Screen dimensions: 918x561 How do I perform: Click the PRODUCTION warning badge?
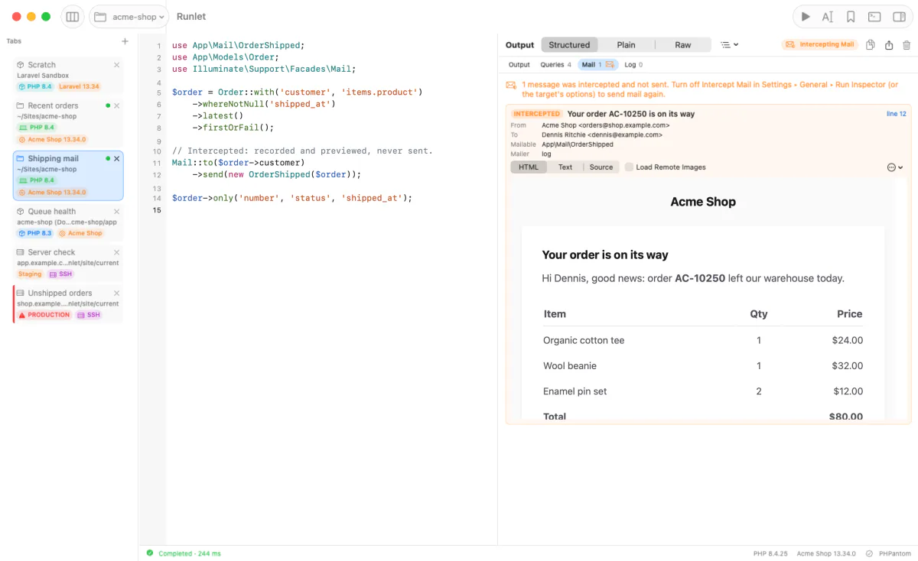click(x=44, y=315)
